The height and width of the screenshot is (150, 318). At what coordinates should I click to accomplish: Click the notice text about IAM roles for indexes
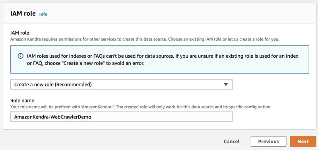(x=163, y=59)
